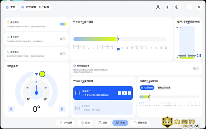Open the user account icon

pyautogui.click(x=158, y=7)
